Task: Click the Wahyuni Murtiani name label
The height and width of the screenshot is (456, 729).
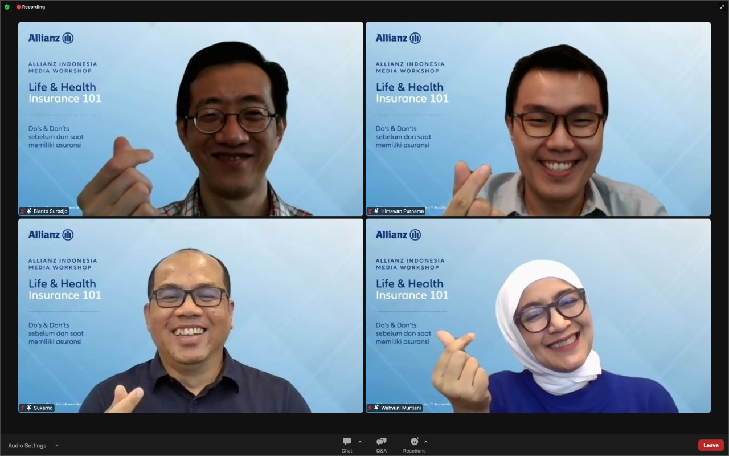Action: 401,408
